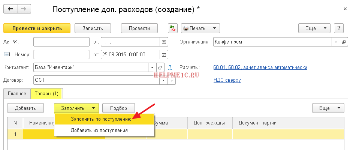353x150 pixels.
Task: Click the Доп. расходы column header
Action: click(210, 123)
